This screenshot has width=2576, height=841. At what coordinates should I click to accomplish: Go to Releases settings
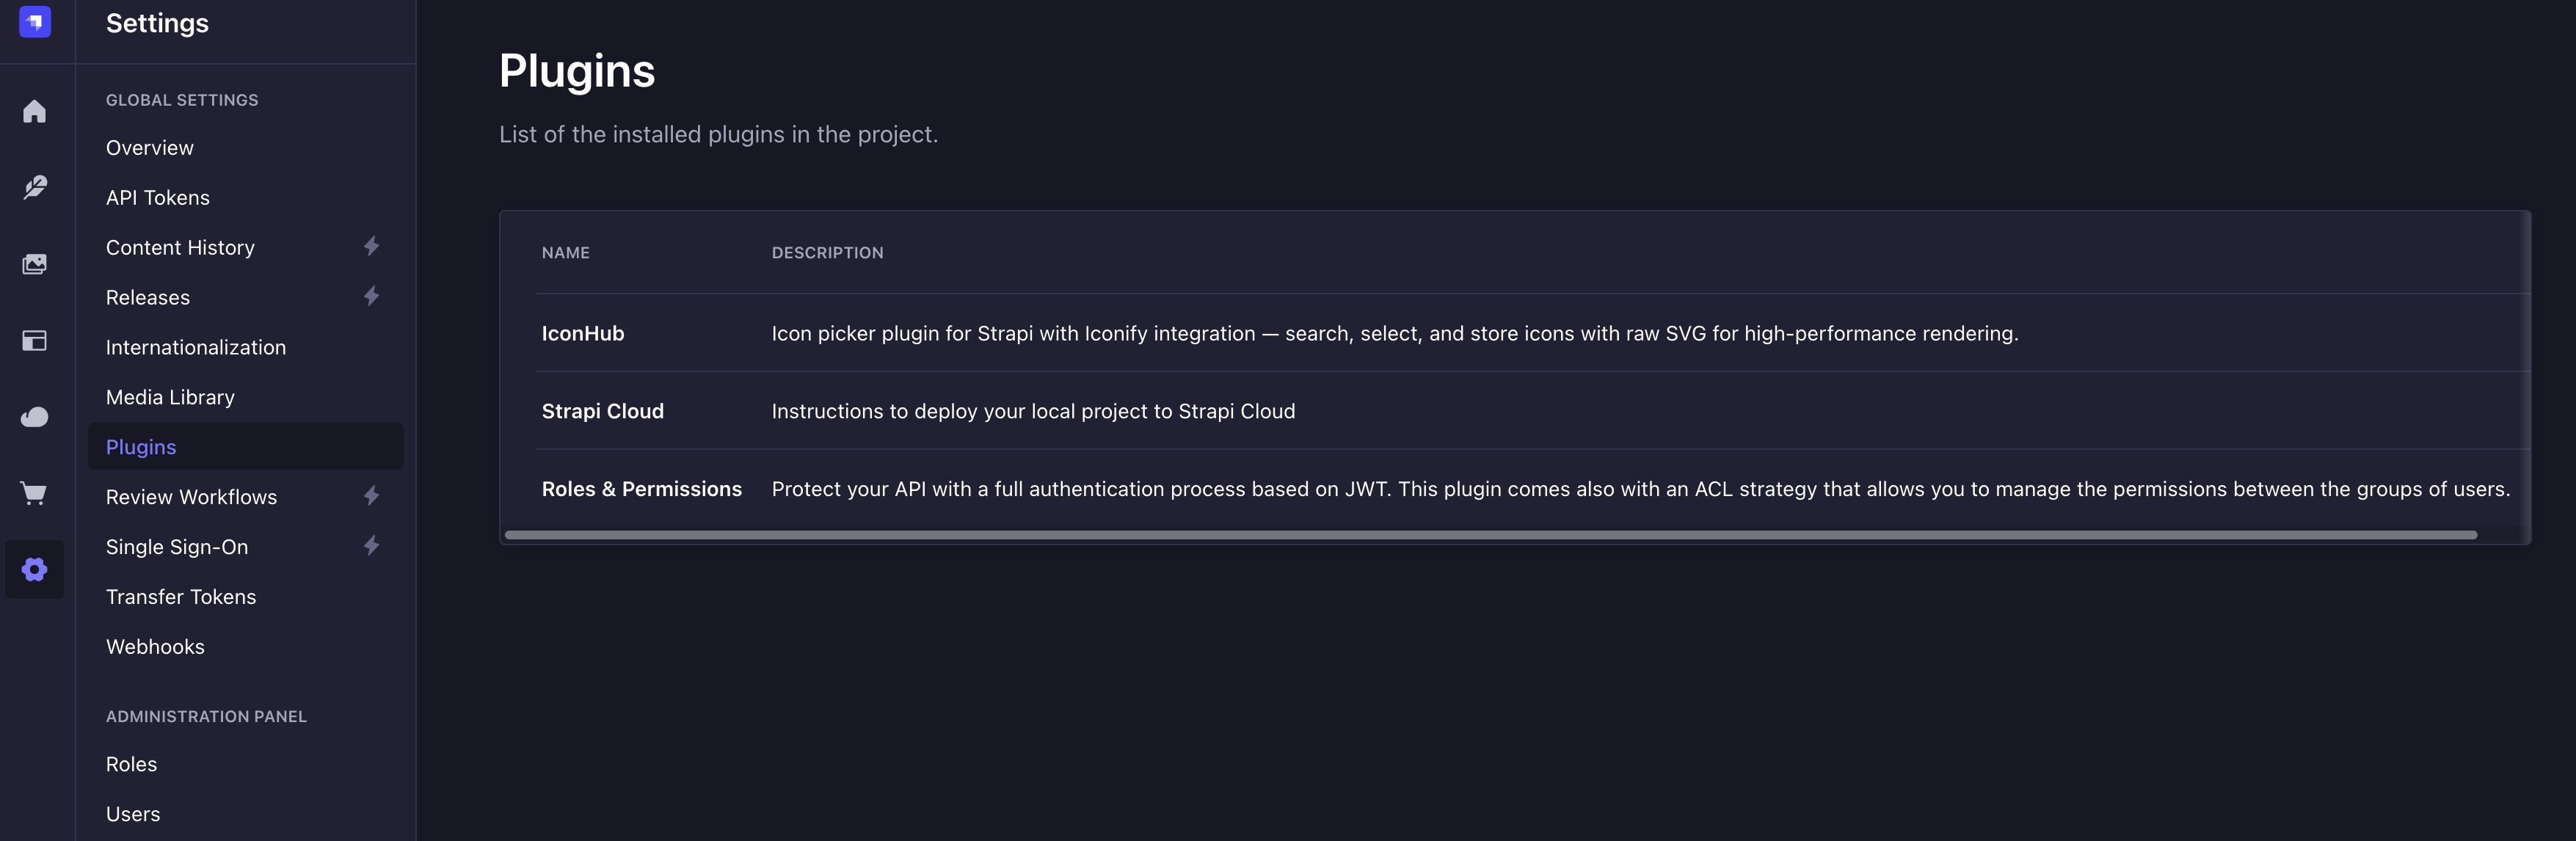[x=148, y=297]
